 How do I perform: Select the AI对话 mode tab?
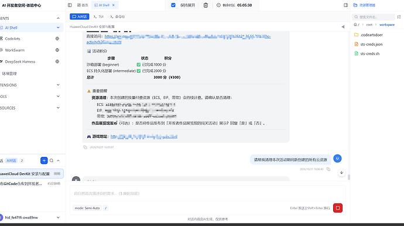point(80,16)
